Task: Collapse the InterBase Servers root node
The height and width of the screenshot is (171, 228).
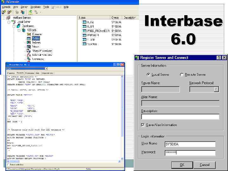Action: click(4, 18)
